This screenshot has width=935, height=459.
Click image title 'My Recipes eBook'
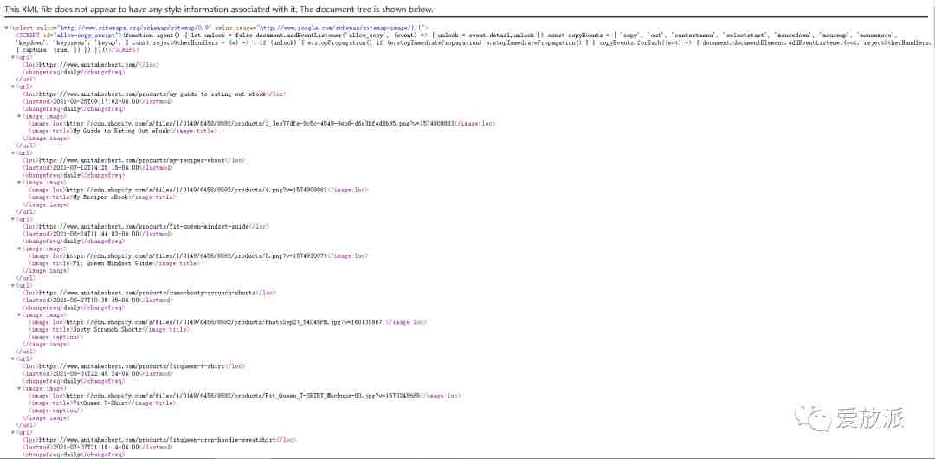pos(100,197)
